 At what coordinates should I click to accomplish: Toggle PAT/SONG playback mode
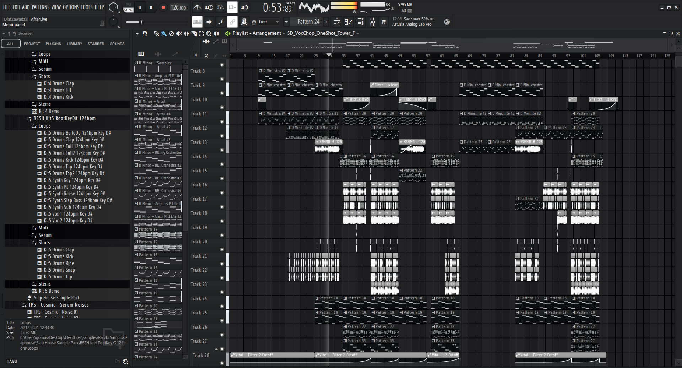point(129,7)
